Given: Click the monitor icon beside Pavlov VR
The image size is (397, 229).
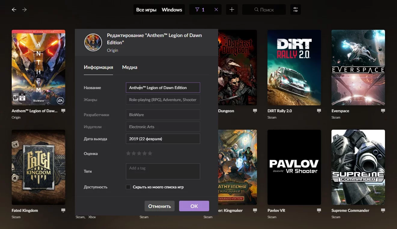Looking at the screenshot, I should tap(319, 210).
